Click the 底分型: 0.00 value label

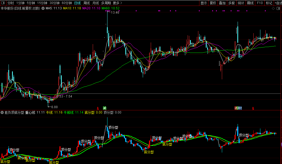(93, 113)
